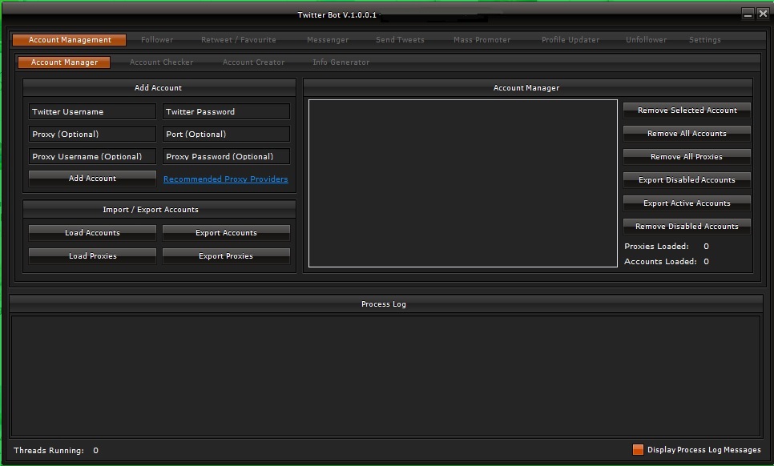Open the Account Checker sub-tab
This screenshot has height=466, width=774.
click(x=161, y=62)
